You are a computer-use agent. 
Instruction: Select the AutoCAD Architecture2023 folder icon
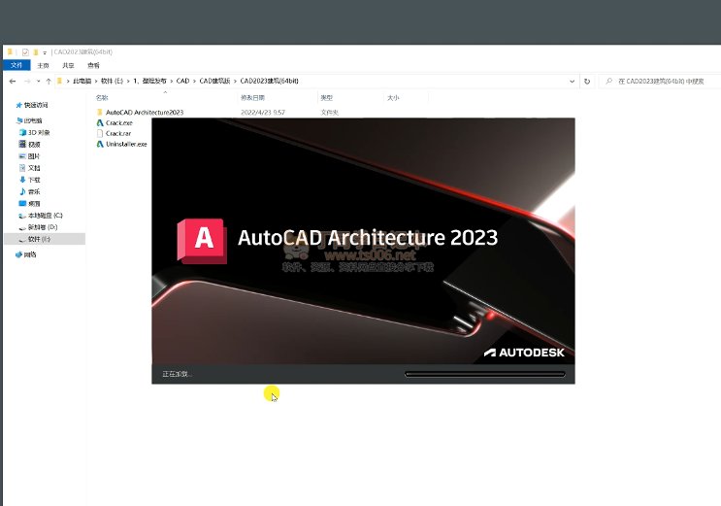click(x=100, y=113)
